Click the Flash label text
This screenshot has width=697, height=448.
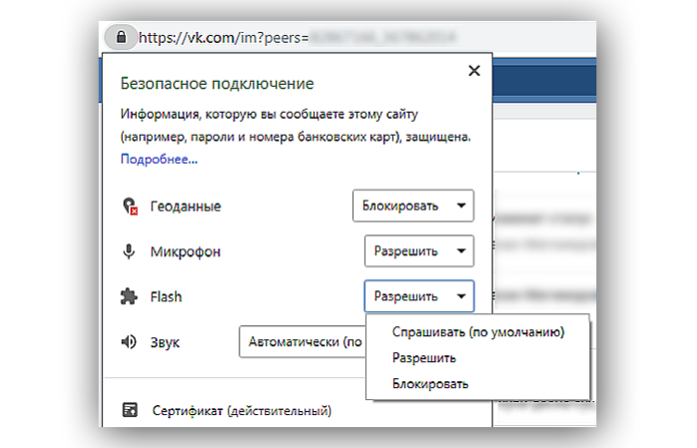point(166,296)
